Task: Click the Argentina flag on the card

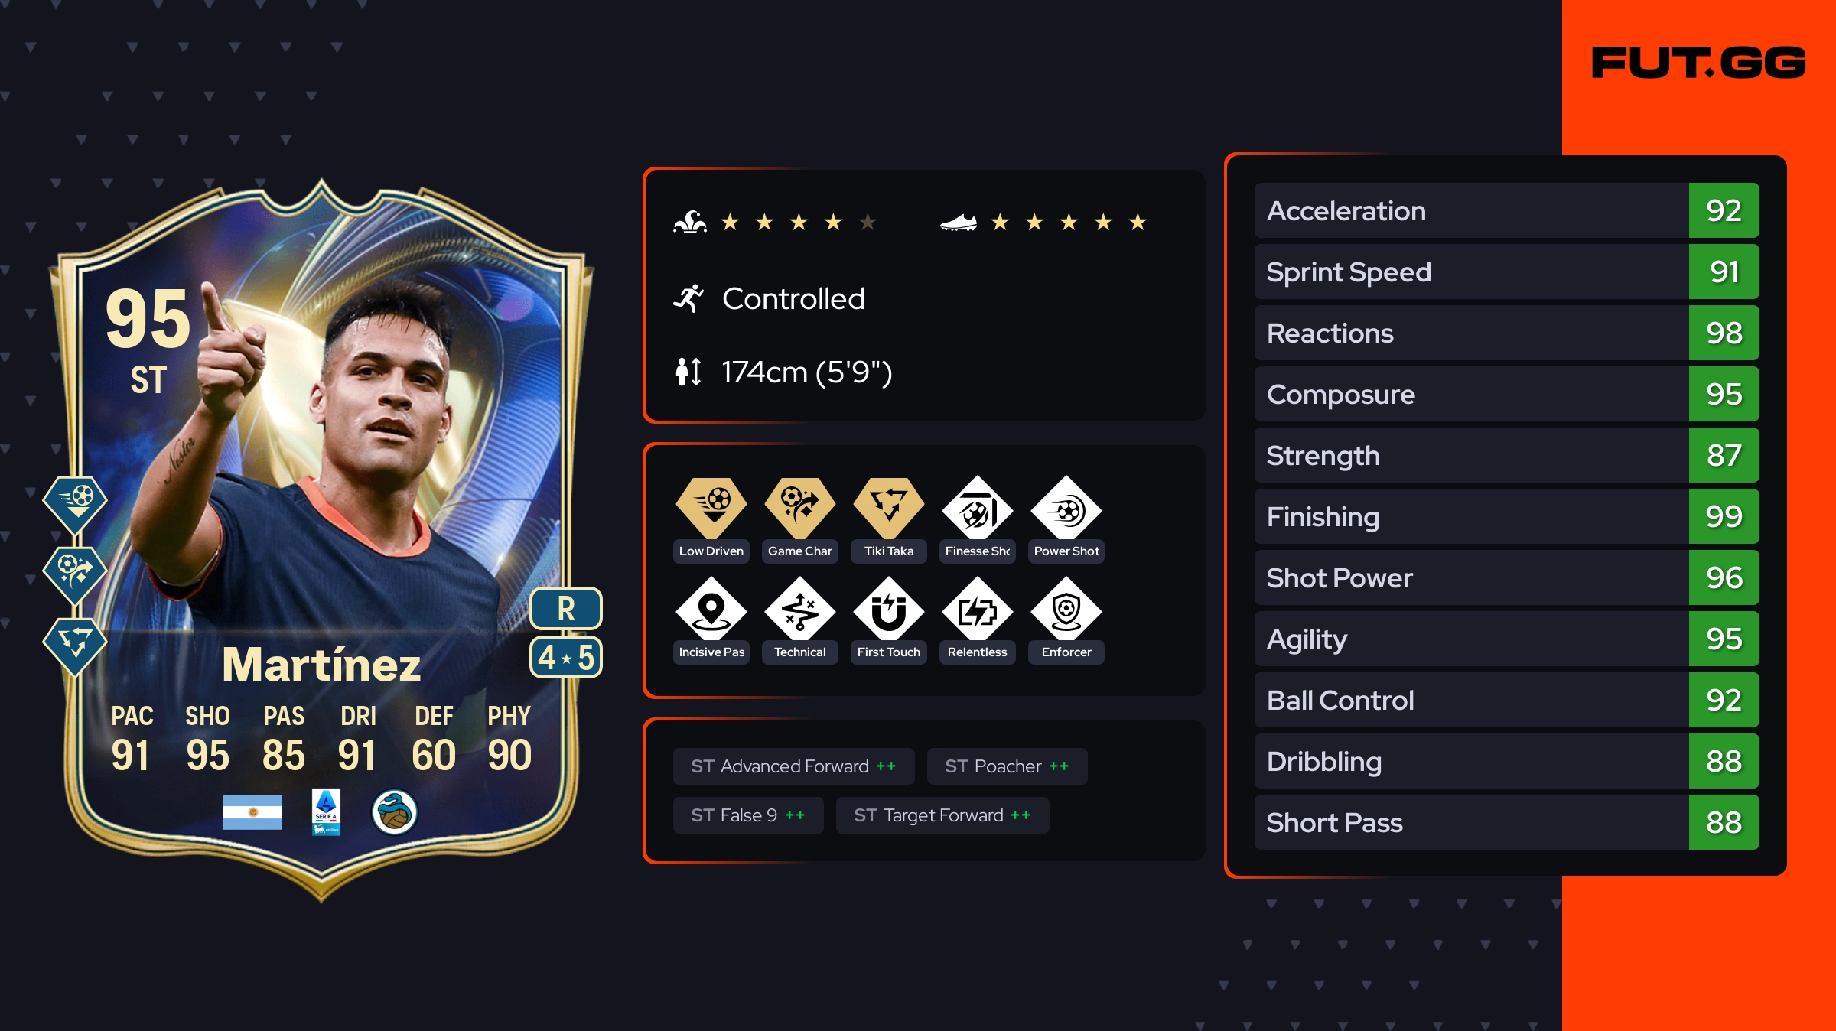Action: pyautogui.click(x=252, y=812)
